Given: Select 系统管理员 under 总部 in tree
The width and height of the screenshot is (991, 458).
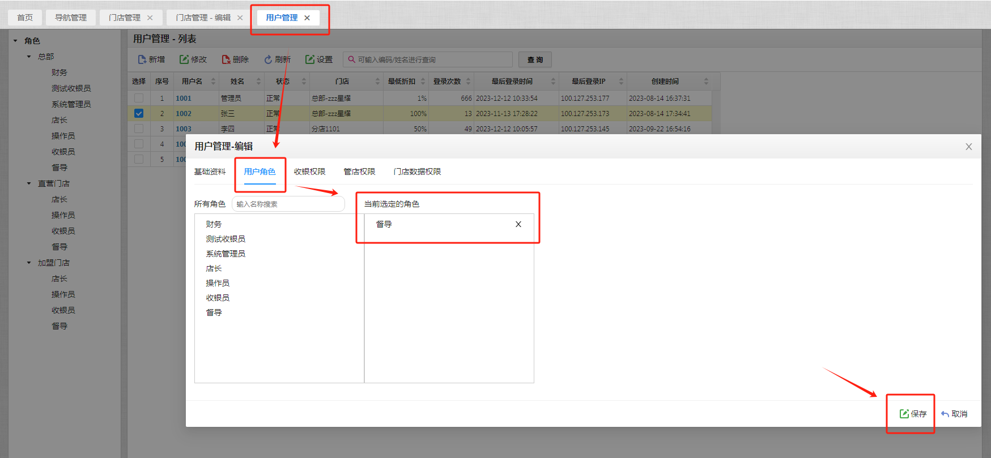Looking at the screenshot, I should pos(71,104).
